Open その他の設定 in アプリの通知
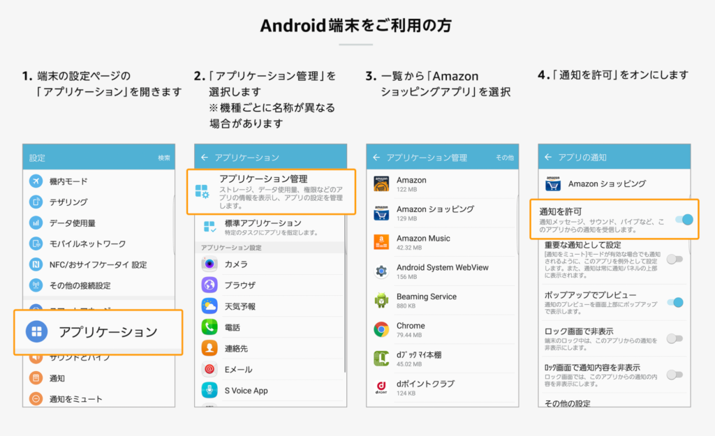 (x=567, y=403)
